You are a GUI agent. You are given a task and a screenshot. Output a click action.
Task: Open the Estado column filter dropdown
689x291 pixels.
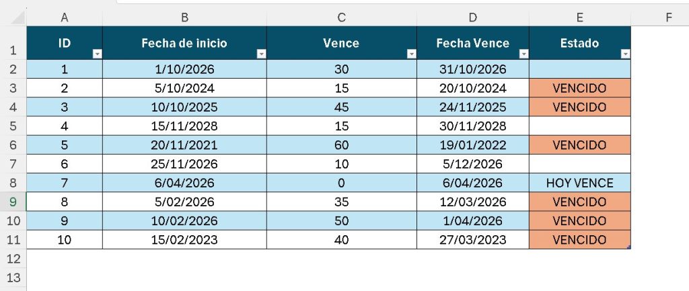[x=625, y=54]
